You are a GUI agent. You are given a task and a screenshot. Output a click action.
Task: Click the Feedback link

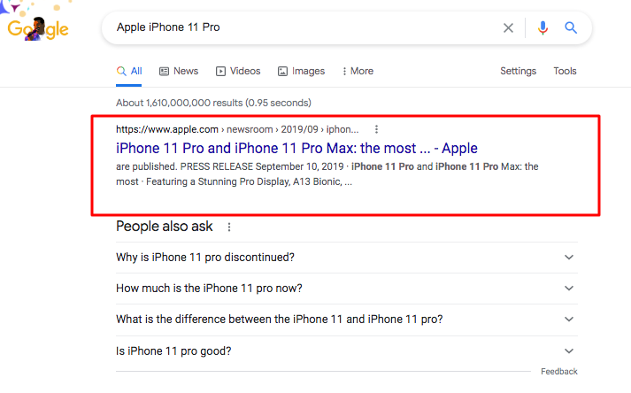point(559,371)
